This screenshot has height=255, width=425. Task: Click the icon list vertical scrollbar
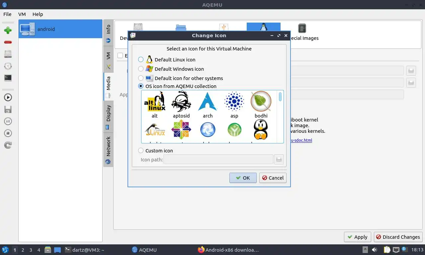coord(281,117)
